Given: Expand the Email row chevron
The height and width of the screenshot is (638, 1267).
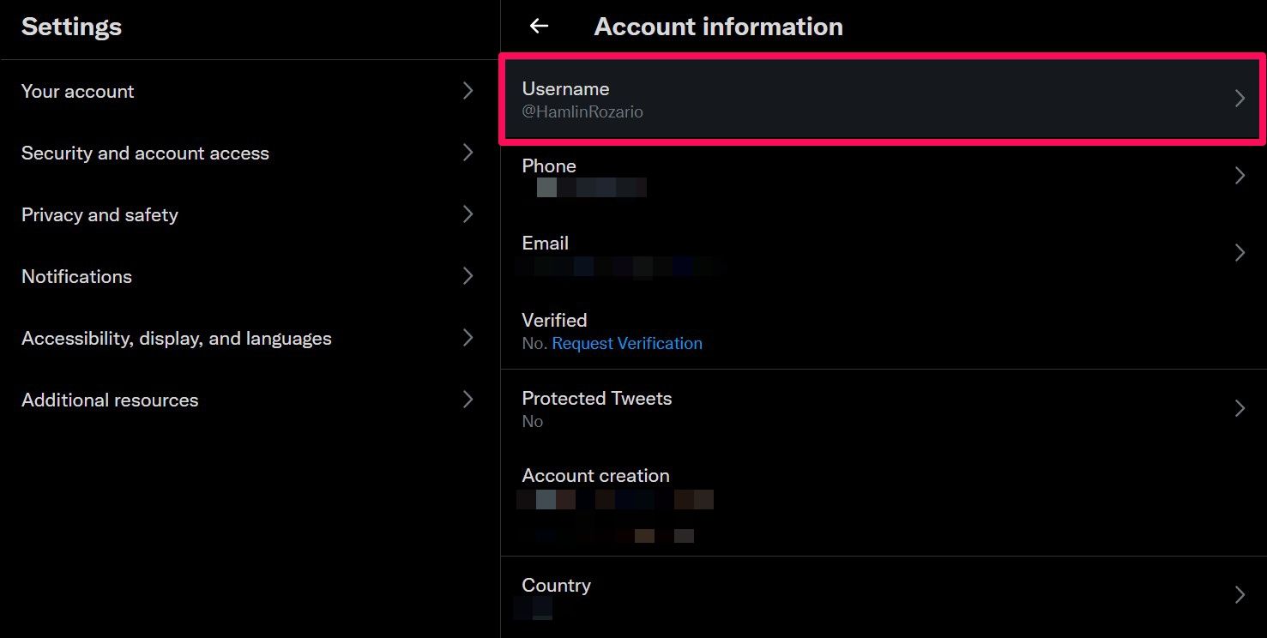Looking at the screenshot, I should (x=1240, y=253).
